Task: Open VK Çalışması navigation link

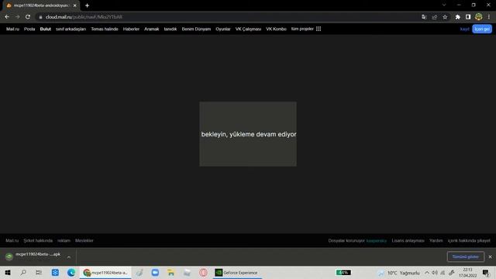Action: click(x=248, y=29)
